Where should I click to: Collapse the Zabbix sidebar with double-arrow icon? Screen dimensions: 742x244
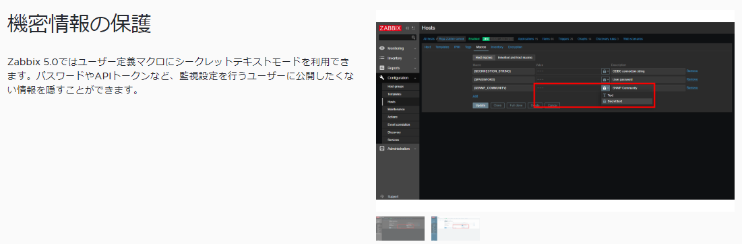click(408, 28)
